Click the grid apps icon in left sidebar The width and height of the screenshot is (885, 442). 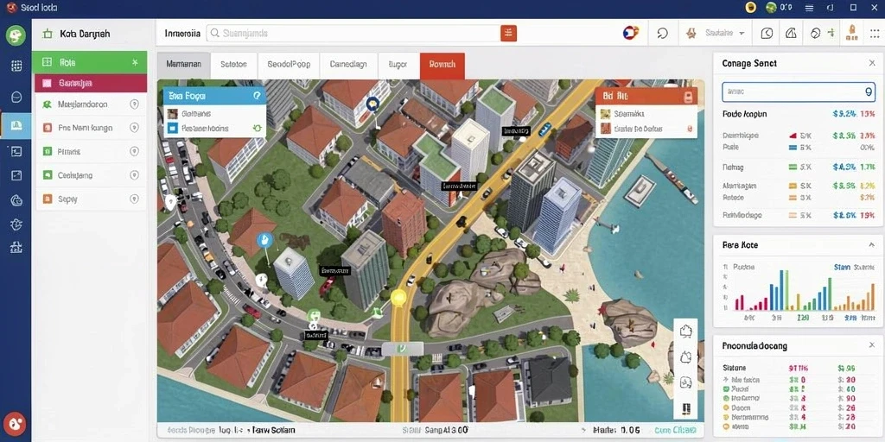click(16, 66)
